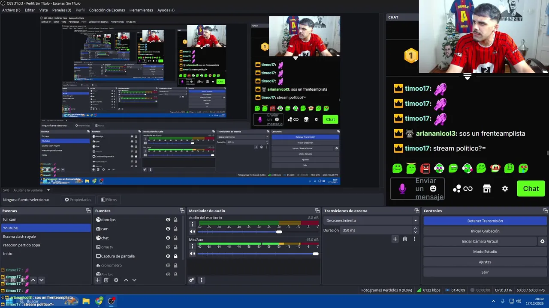This screenshot has width=549, height=308.
Task: Click green Chat button in right dock
Action: tap(531, 189)
